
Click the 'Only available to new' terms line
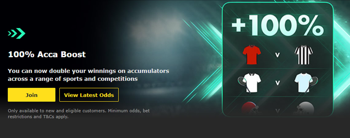point(79,111)
